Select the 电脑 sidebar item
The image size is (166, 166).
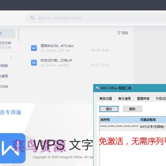pos(4,66)
